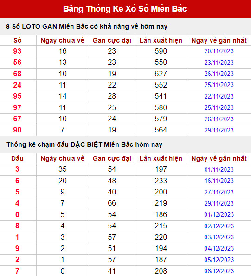Open the 04/12/2023 date link
Viewport: 251px width, 276px height.
point(219,248)
